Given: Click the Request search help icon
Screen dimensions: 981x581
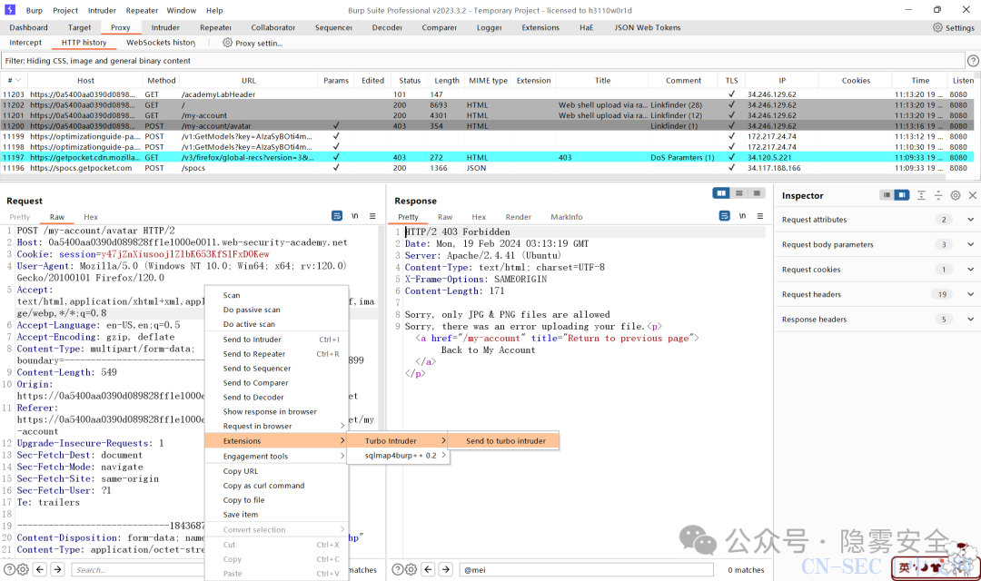Looking at the screenshot, I should 9,569.
